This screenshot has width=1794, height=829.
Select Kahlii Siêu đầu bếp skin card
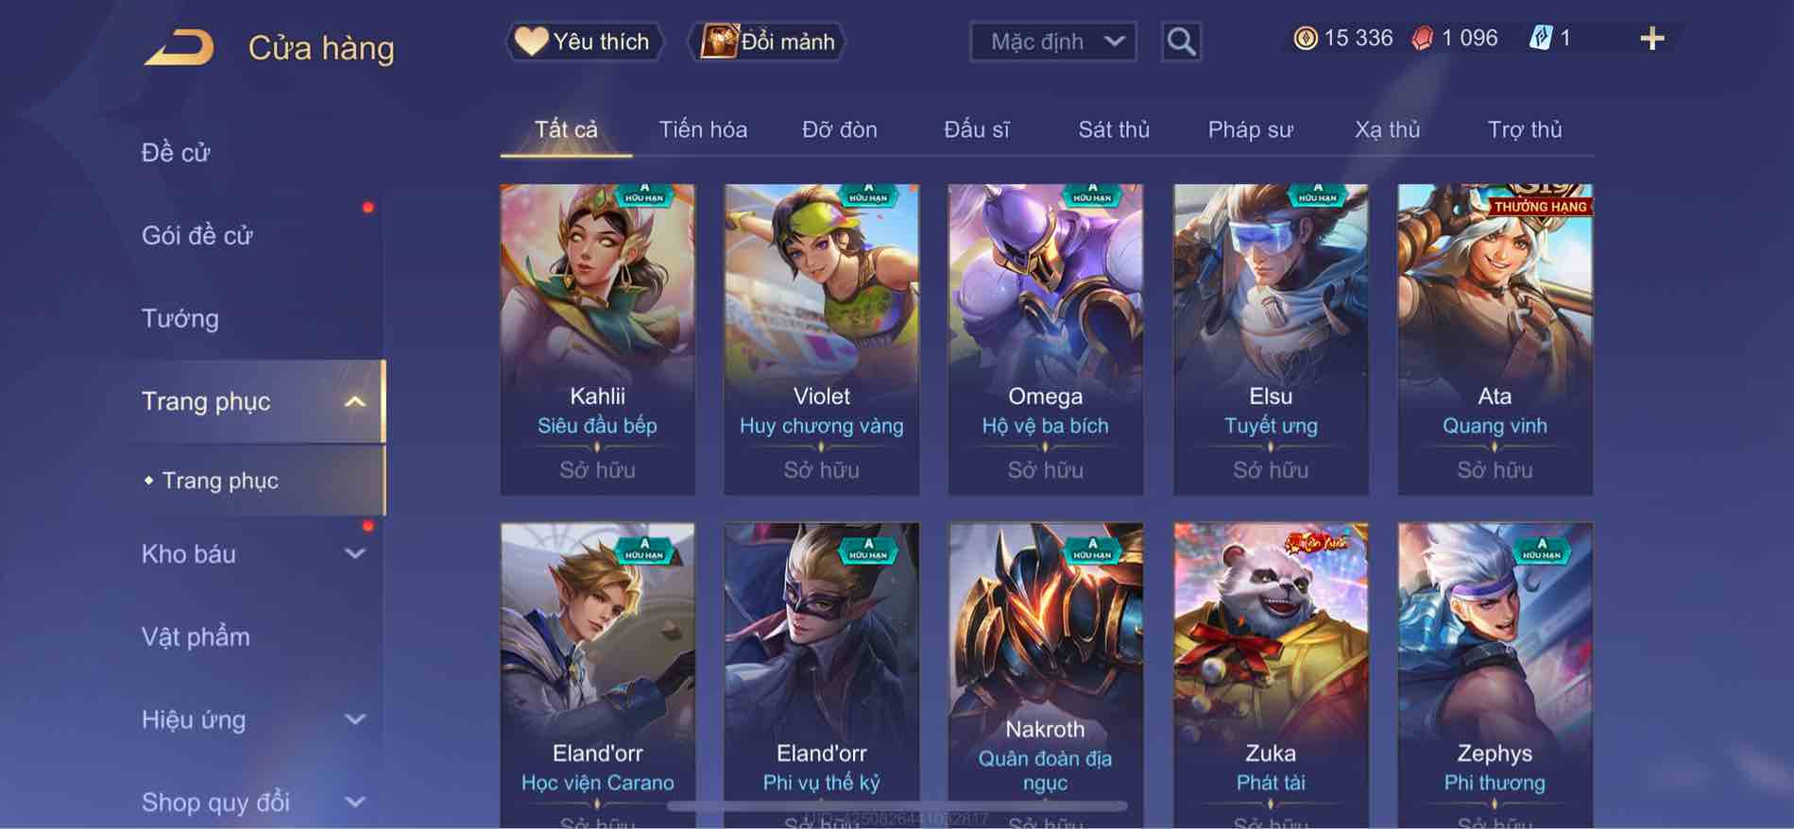click(x=597, y=340)
